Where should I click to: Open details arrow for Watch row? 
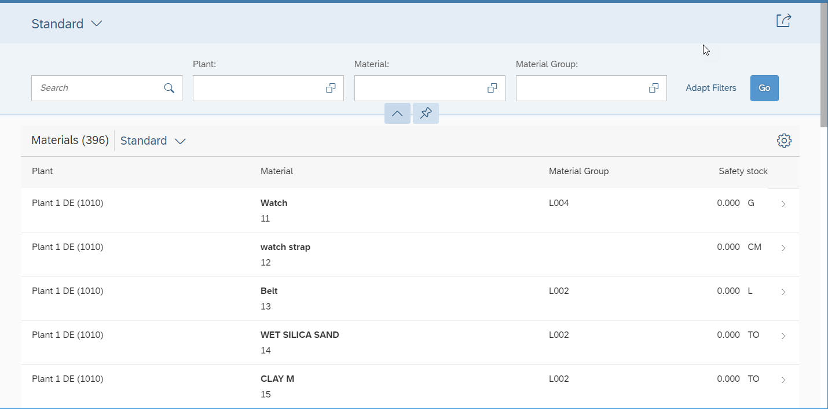click(x=783, y=204)
